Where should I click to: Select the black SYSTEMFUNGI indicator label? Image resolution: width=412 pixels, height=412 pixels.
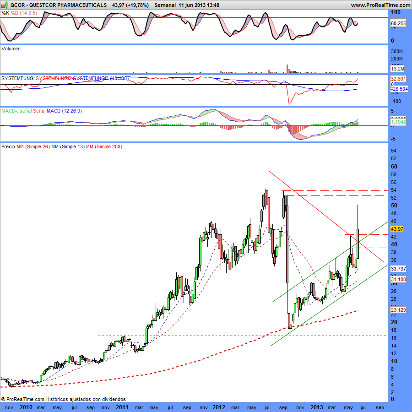tap(18, 78)
